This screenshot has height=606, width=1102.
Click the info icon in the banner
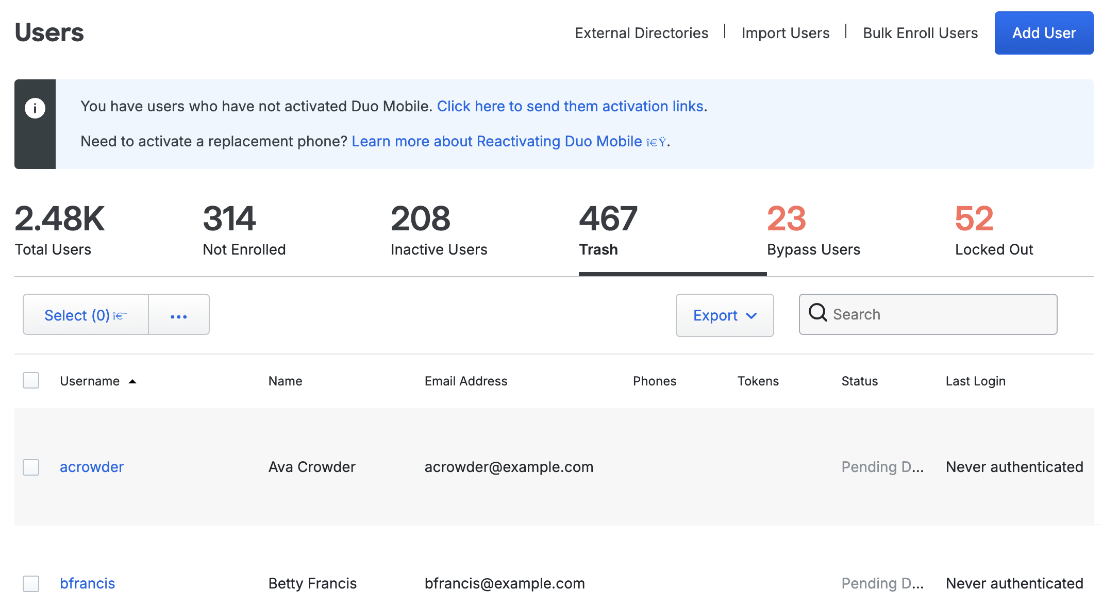[x=35, y=108]
